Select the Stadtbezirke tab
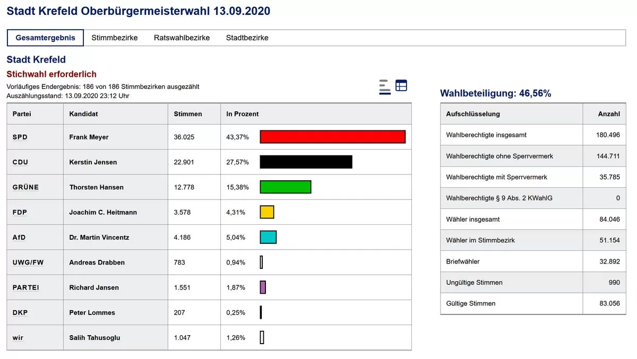The image size is (637, 359). pyautogui.click(x=247, y=38)
